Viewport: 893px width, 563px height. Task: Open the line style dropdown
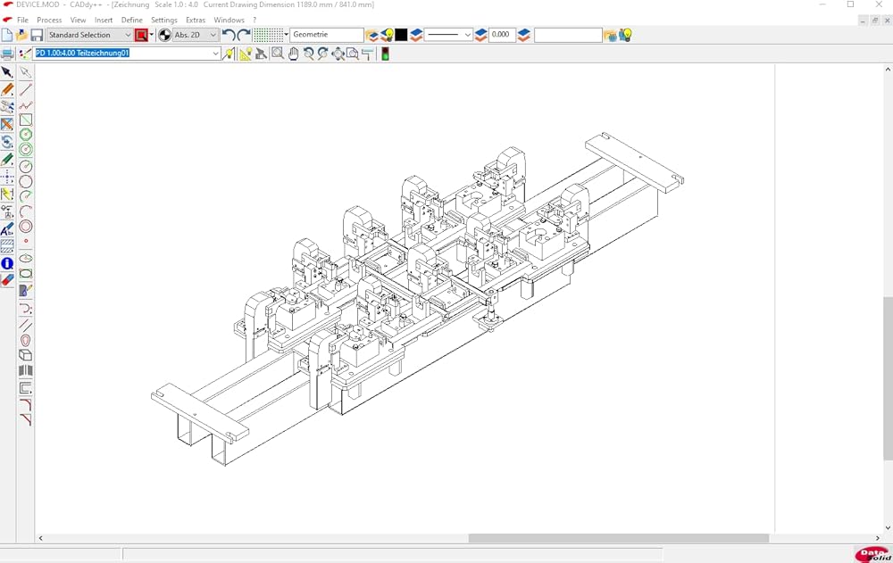coord(467,35)
